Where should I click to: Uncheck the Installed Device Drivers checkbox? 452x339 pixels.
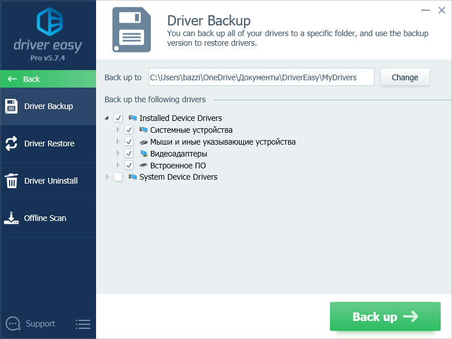pos(118,118)
